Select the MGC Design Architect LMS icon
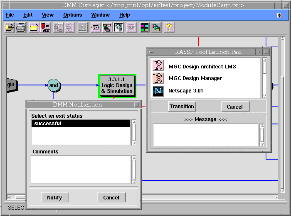Screen dimensions: 291x216 (x=158, y=66)
